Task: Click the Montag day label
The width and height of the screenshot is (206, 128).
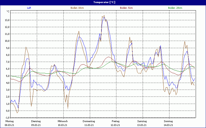Action: [x=10, y=121]
